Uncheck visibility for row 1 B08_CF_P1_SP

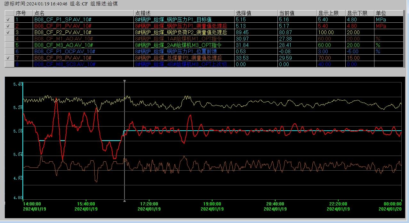pyautogui.click(x=8, y=19)
